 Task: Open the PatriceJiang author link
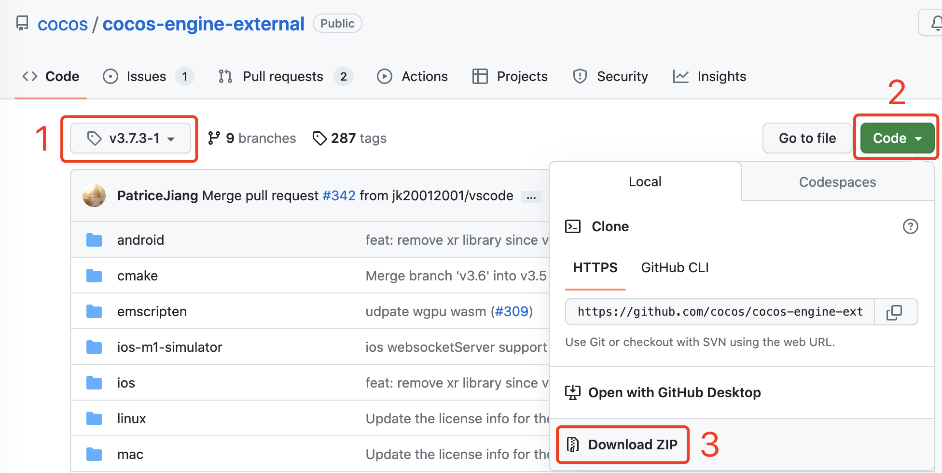pos(158,195)
